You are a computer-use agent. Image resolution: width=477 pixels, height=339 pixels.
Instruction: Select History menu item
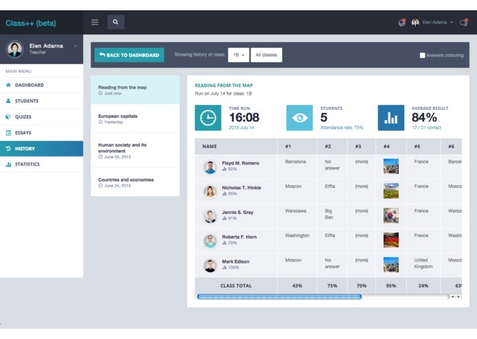pos(41,149)
